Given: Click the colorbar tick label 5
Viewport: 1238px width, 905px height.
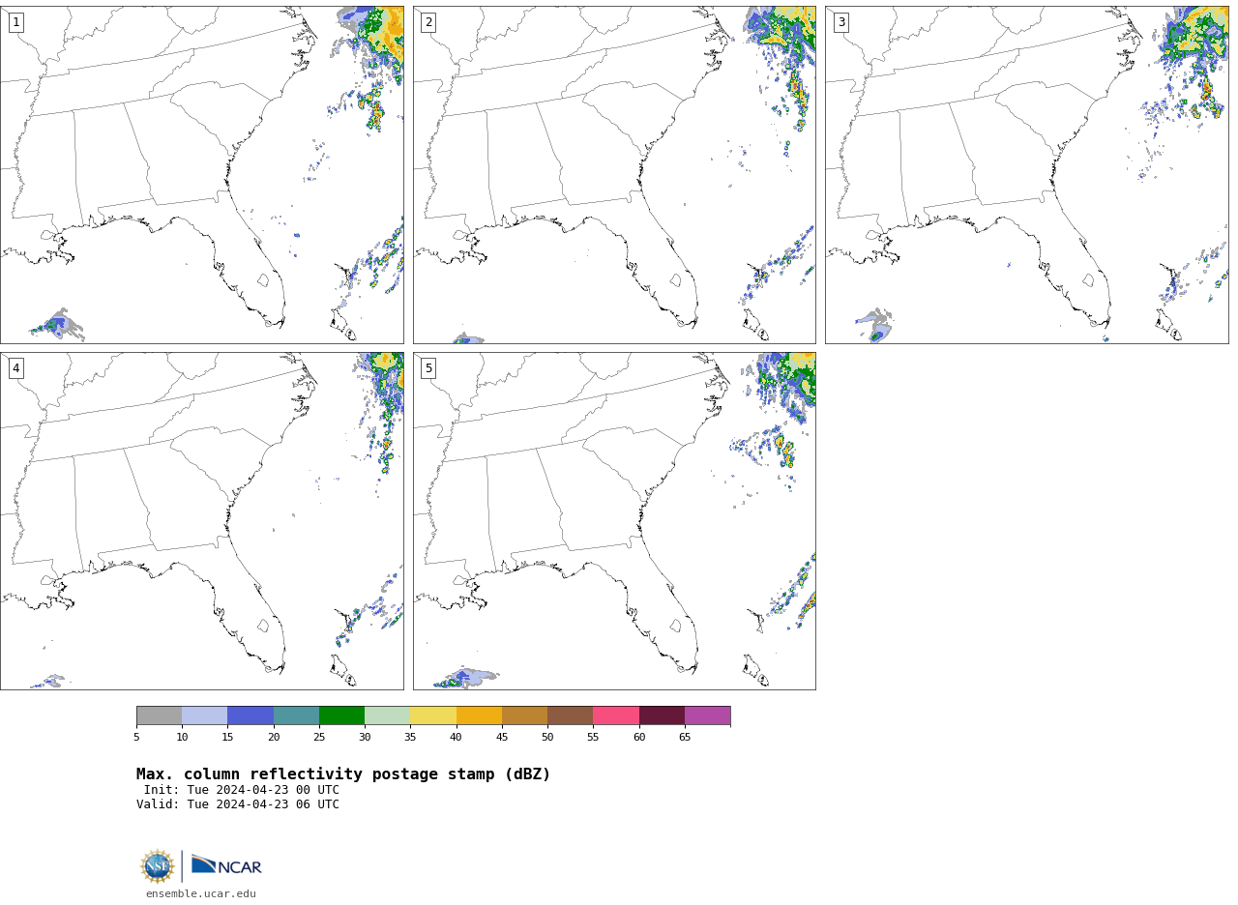Looking at the screenshot, I should click(136, 737).
